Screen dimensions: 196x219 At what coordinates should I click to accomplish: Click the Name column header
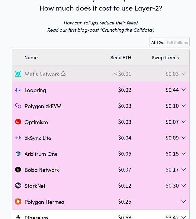point(31,58)
